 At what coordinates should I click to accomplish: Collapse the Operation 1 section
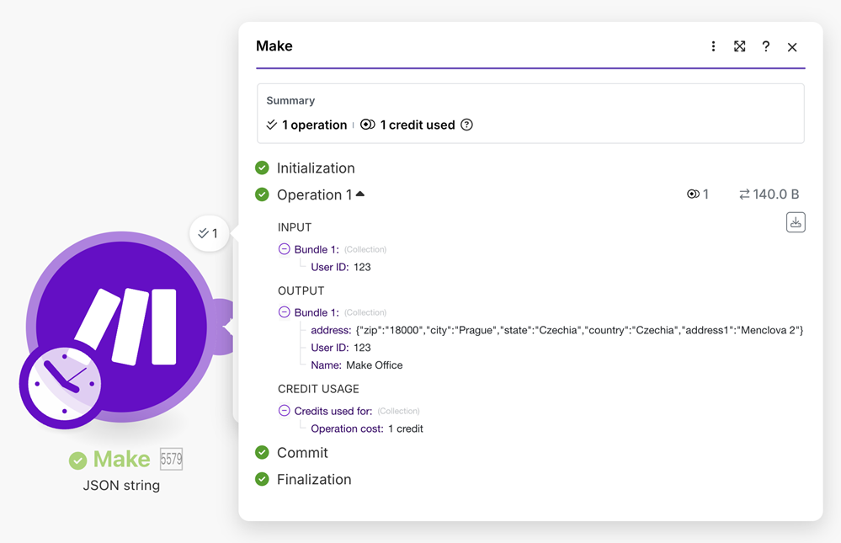pyautogui.click(x=360, y=194)
